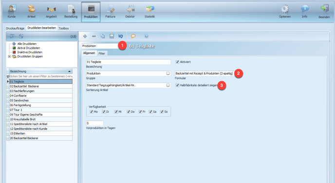Select row 10 Kreuztabelle Brot

[x=41, y=119]
